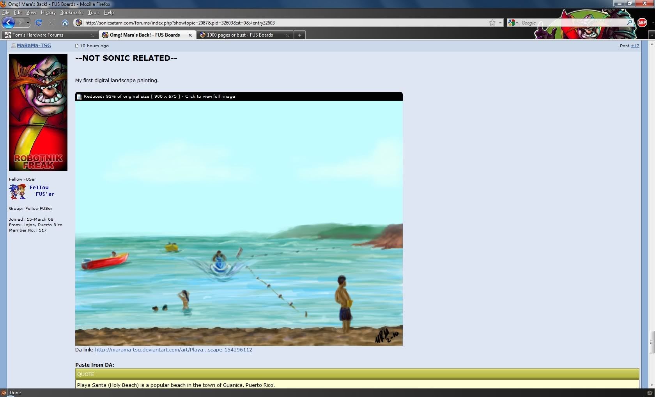Open the Google search engine selector dropdown
Viewport: 655px width, 397px height.
coord(513,23)
